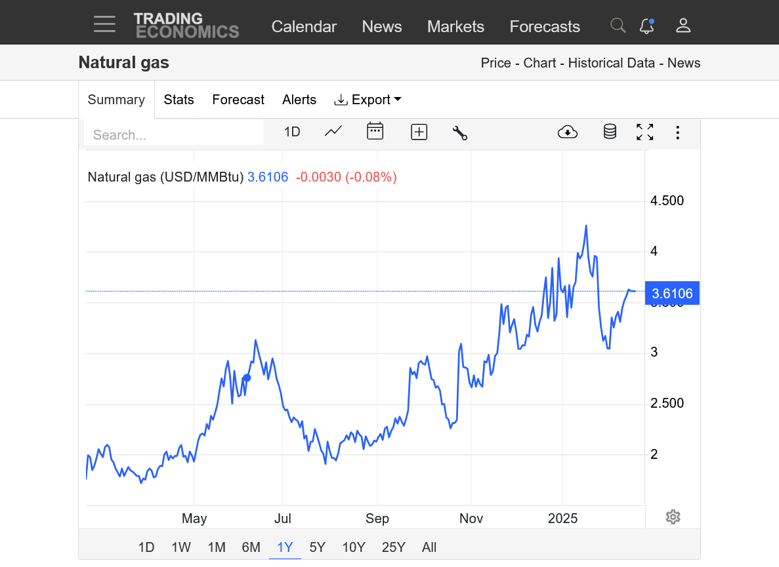
Task: Download chart via cloud icon
Action: pos(568,132)
